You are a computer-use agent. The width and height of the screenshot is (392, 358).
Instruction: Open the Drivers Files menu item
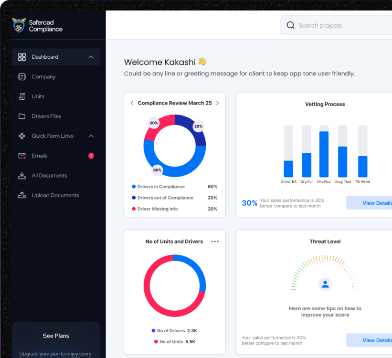(x=46, y=116)
